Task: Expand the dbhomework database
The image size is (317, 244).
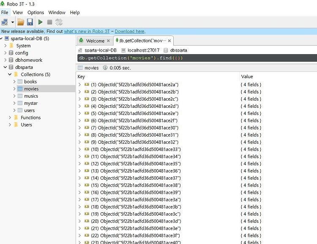Action: click(x=5, y=60)
